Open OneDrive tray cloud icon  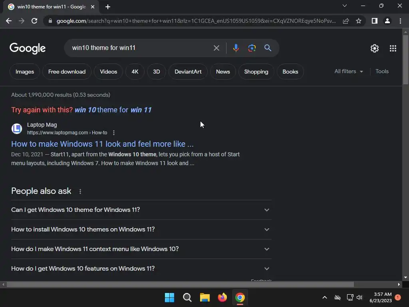tap(338, 297)
